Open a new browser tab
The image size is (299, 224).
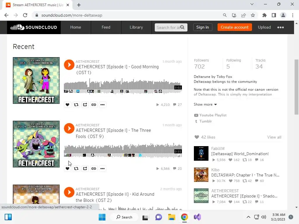[79, 5]
